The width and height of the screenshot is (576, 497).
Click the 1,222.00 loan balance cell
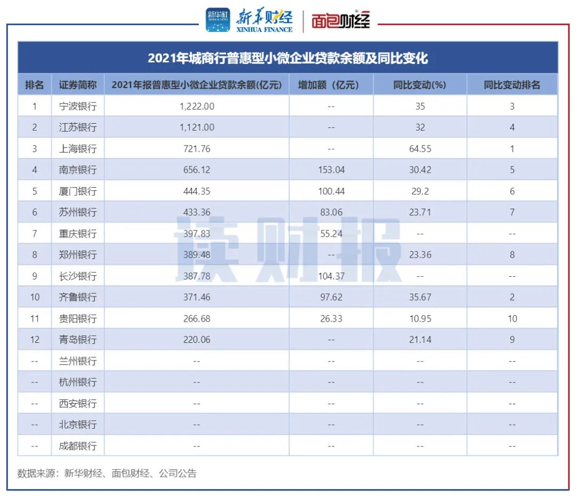tap(196, 106)
